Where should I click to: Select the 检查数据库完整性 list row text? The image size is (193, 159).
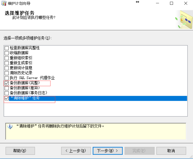pyautogui.click(x=25, y=48)
